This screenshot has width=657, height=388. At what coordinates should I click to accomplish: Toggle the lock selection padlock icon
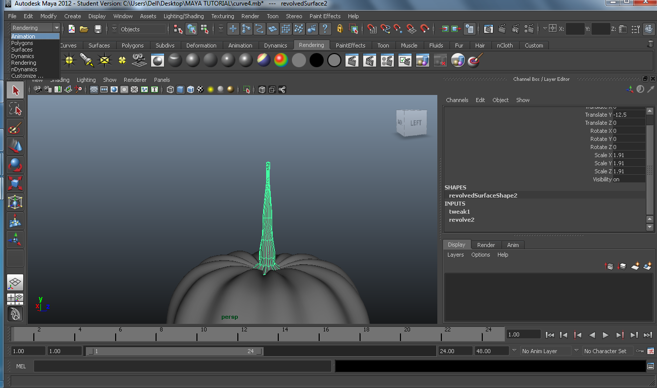pos(340,29)
